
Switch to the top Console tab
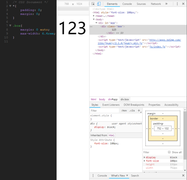pyautogui.click(x=127, y=4)
